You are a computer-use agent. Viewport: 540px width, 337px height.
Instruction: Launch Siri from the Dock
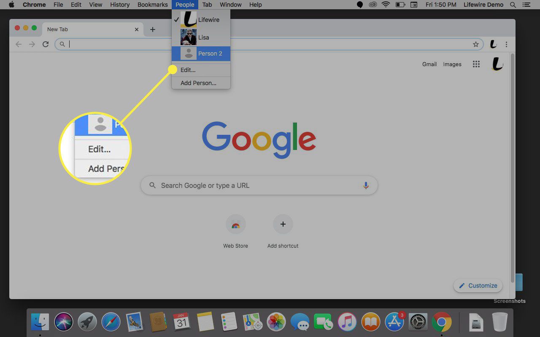[x=64, y=323]
